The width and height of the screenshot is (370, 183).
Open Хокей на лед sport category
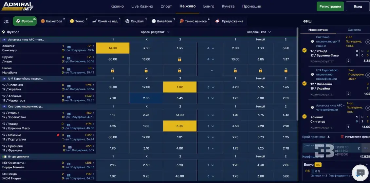pos(95,21)
